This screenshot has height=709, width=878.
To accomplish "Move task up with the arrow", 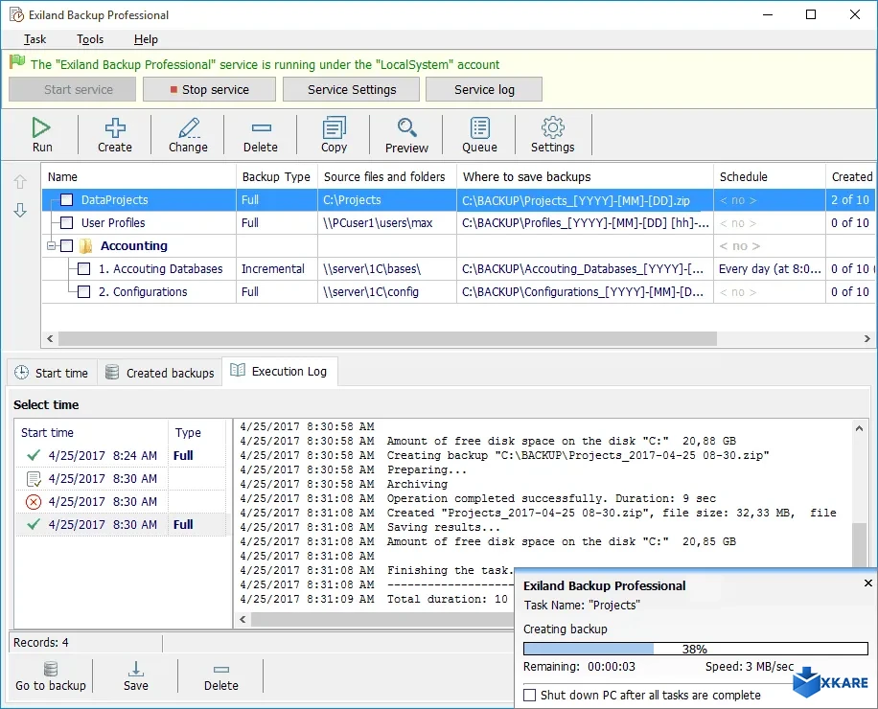I will point(20,182).
